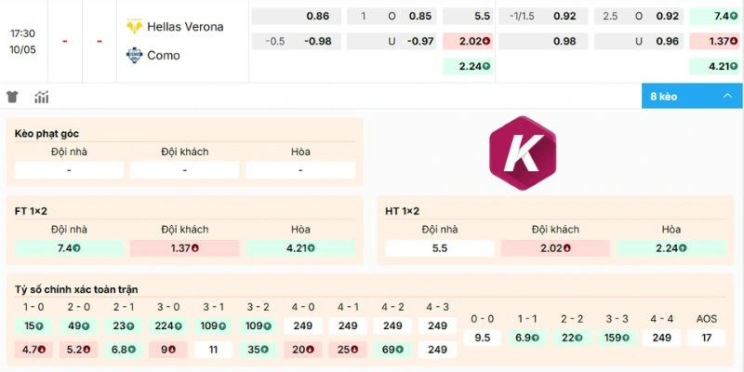
Task: Bet reverse score under 4-2 at 69
Action: pyautogui.click(x=392, y=350)
